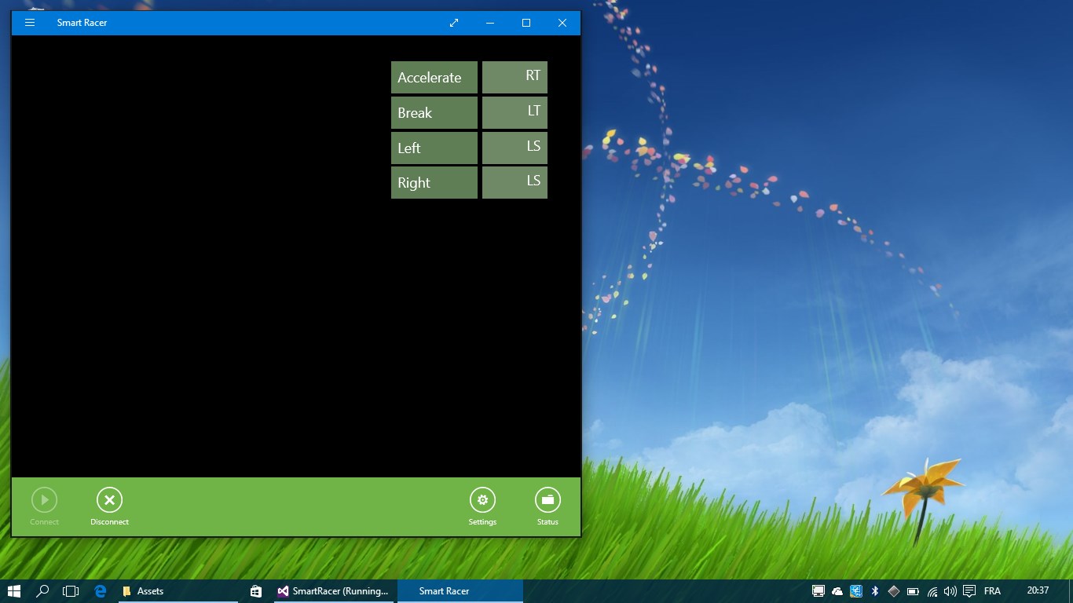The width and height of the screenshot is (1073, 603).
Task: Change the RT binding for Accelerate
Action: [515, 78]
